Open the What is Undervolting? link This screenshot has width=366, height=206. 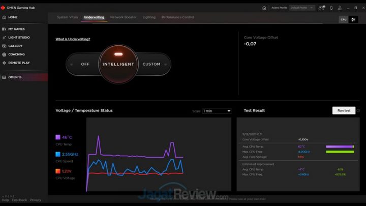point(73,39)
